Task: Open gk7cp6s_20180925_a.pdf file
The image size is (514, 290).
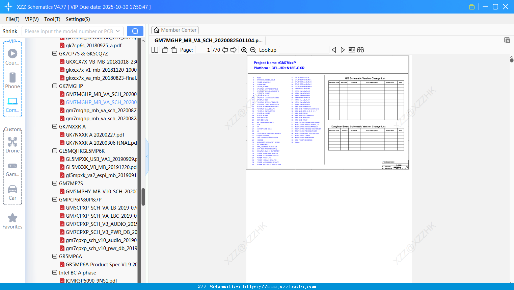Action: (93, 45)
